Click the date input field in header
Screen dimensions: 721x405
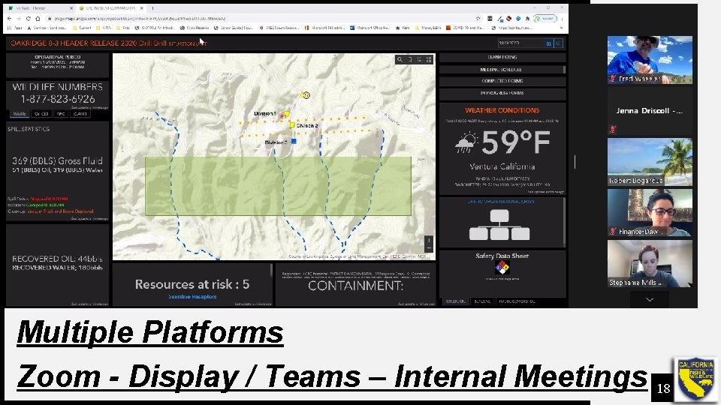click(521, 43)
